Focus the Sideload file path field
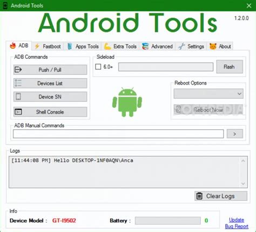 coord(166,67)
